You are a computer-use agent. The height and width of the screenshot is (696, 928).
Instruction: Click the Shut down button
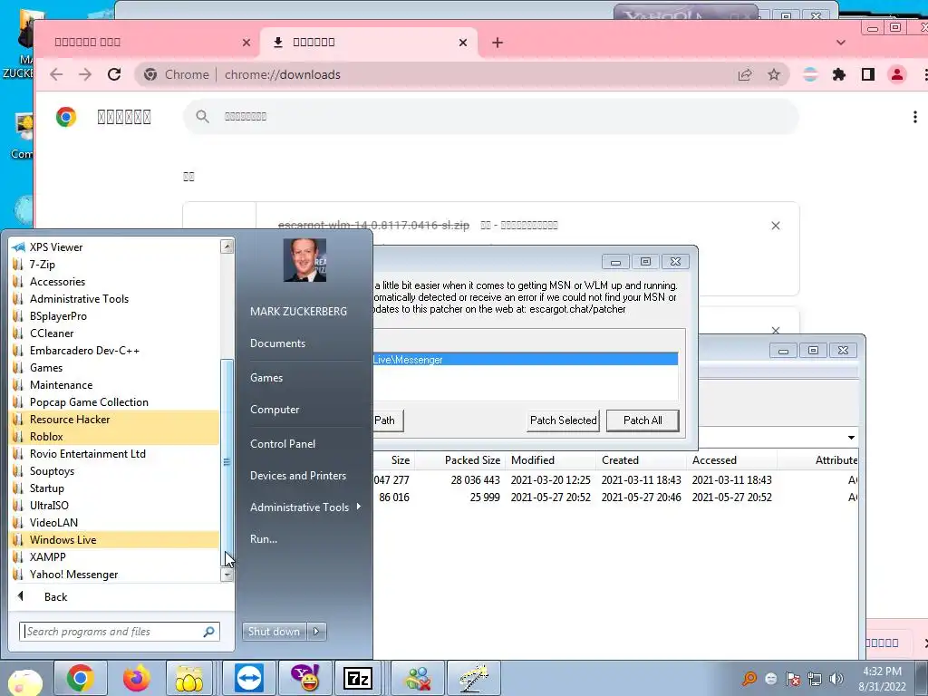click(x=274, y=632)
